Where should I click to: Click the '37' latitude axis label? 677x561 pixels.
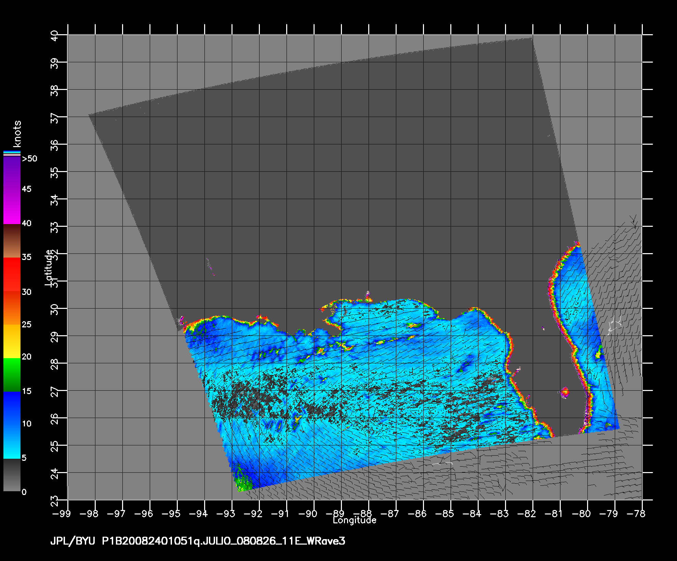tap(54, 118)
